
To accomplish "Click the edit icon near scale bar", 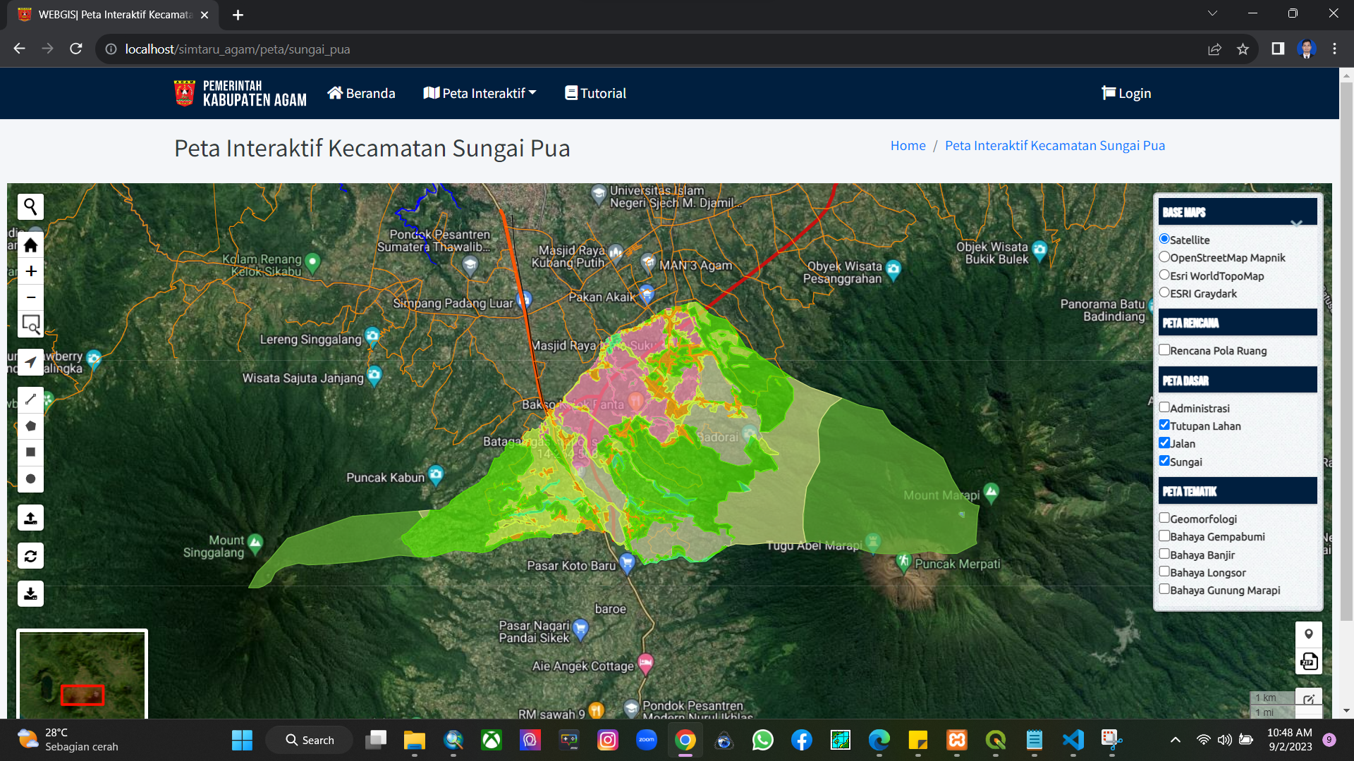I will pyautogui.click(x=1309, y=699).
